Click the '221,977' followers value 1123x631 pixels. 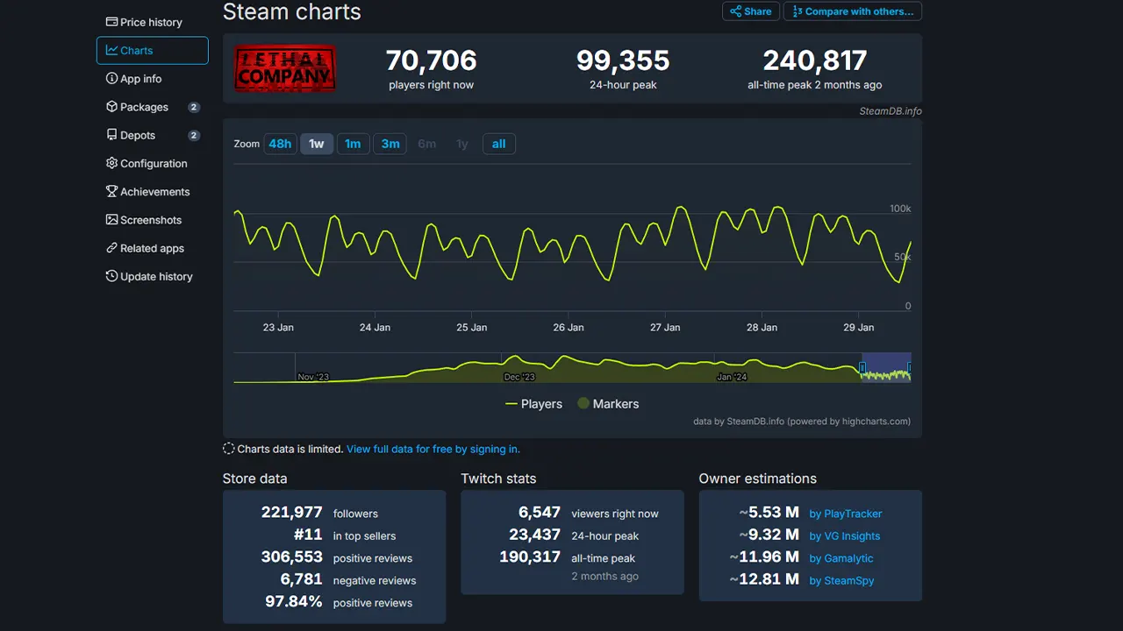292,513
